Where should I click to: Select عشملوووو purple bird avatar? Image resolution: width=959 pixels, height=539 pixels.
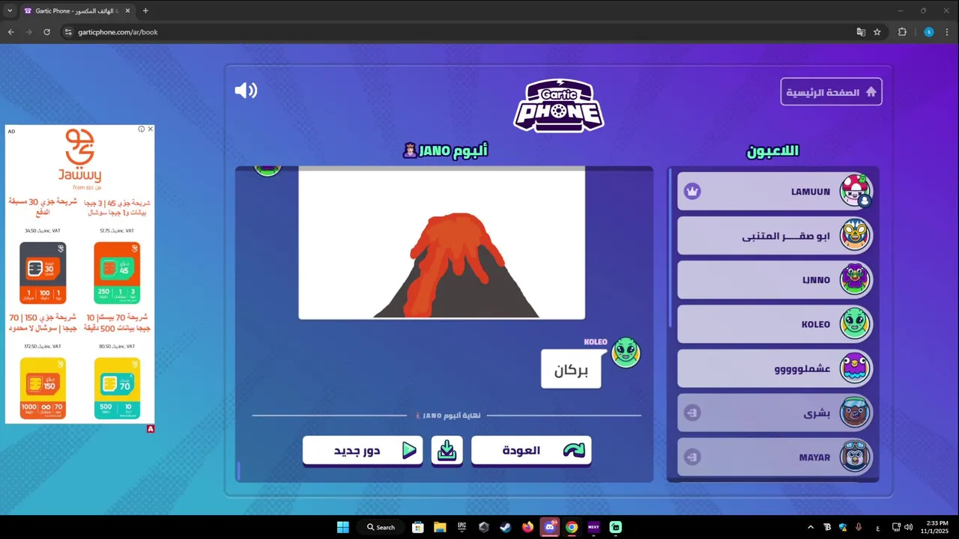tap(855, 368)
